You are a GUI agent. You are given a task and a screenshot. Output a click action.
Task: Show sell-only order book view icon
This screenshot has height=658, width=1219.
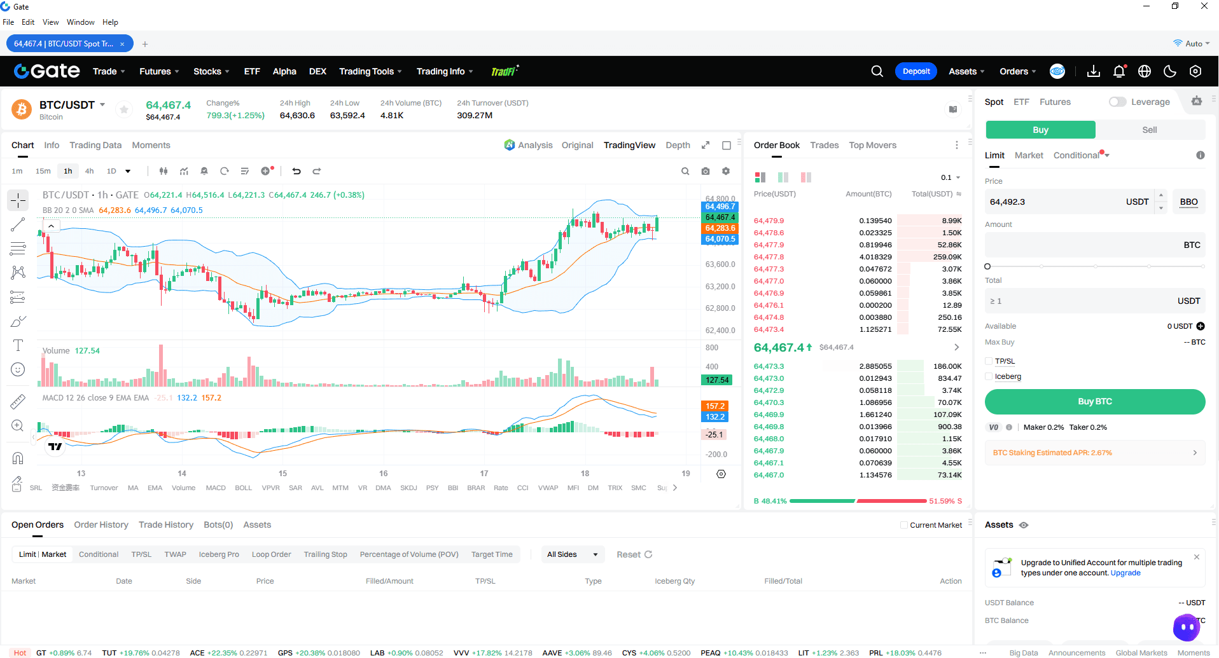pyautogui.click(x=806, y=177)
